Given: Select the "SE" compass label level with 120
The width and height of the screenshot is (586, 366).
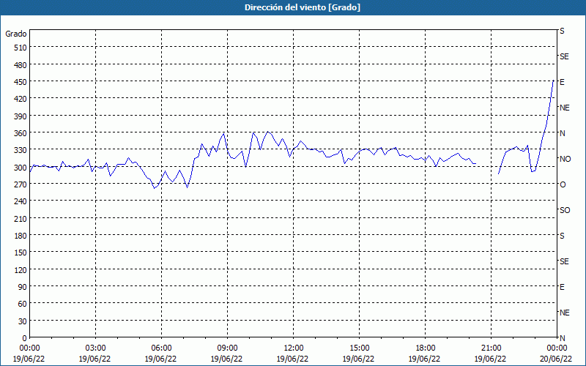Looking at the screenshot, I should (x=564, y=261).
